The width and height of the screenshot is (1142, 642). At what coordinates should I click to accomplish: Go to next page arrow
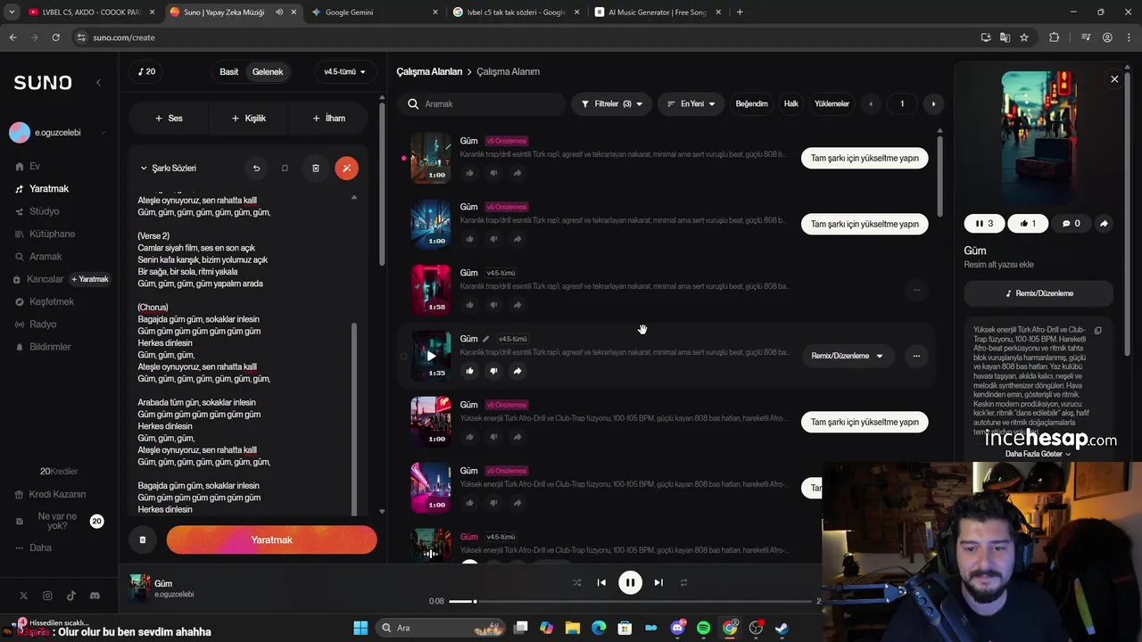coord(933,103)
